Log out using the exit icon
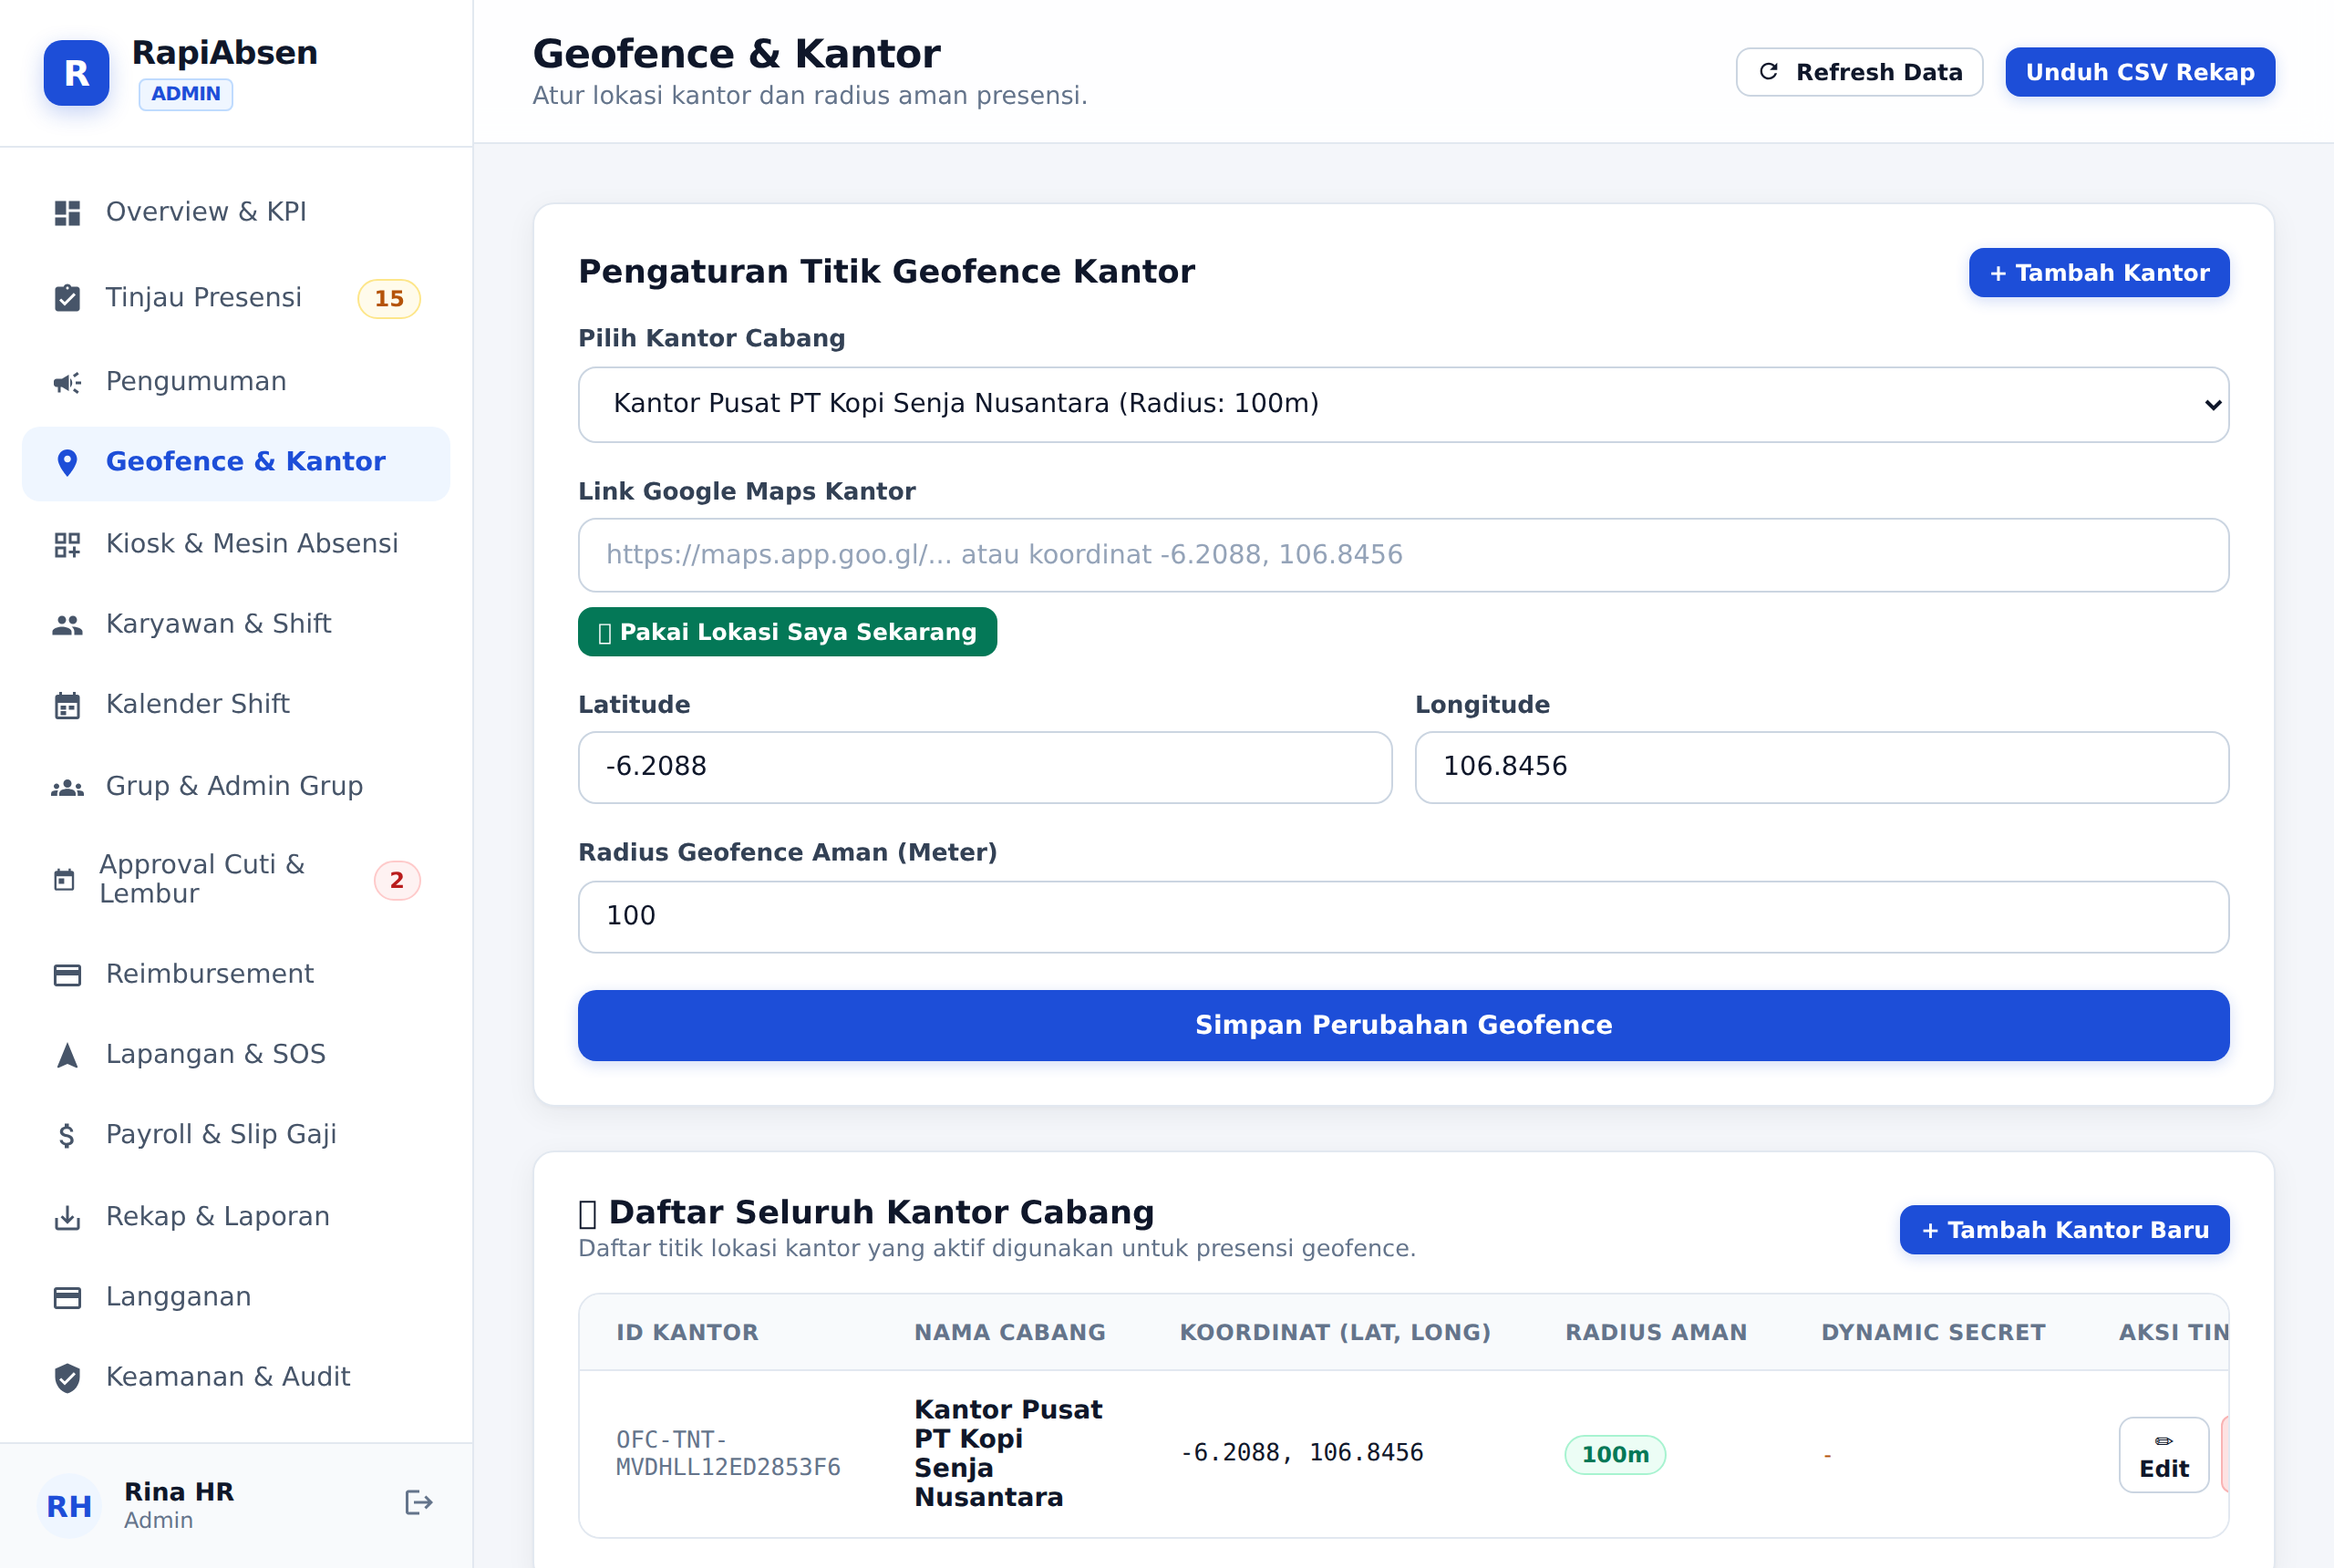This screenshot has width=2334, height=1568. (418, 1503)
